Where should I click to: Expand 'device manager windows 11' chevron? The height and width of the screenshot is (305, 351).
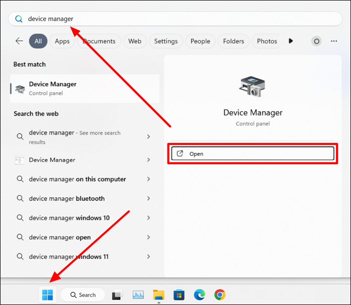(148, 256)
